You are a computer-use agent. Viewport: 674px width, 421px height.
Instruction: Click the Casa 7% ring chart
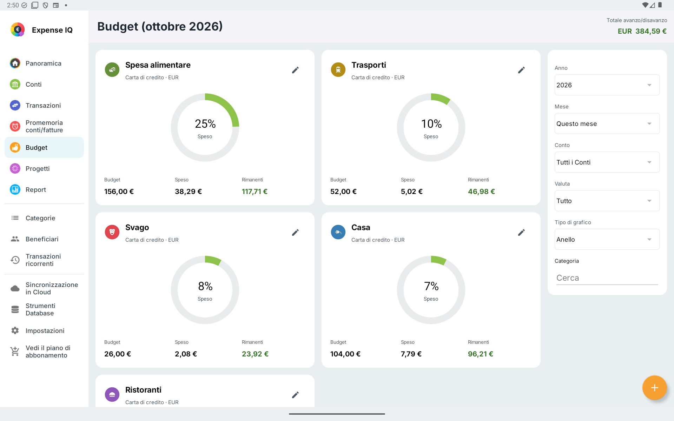pos(431,290)
